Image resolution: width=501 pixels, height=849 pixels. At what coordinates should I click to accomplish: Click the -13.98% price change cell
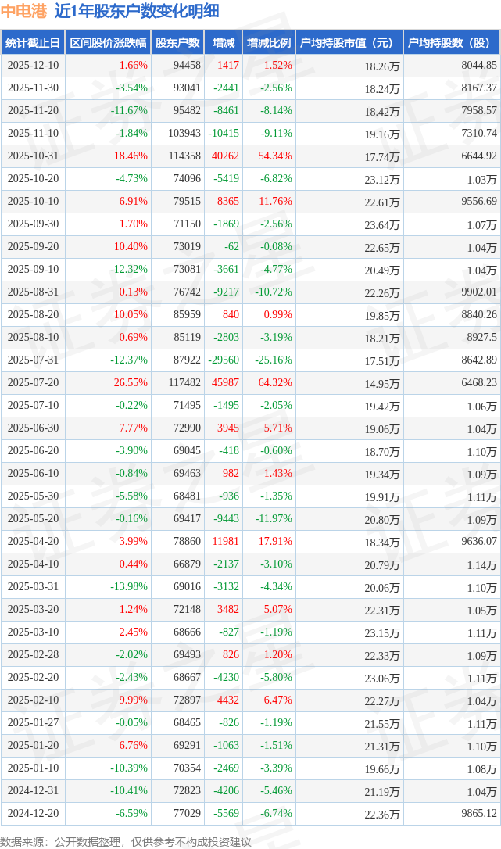point(129,587)
